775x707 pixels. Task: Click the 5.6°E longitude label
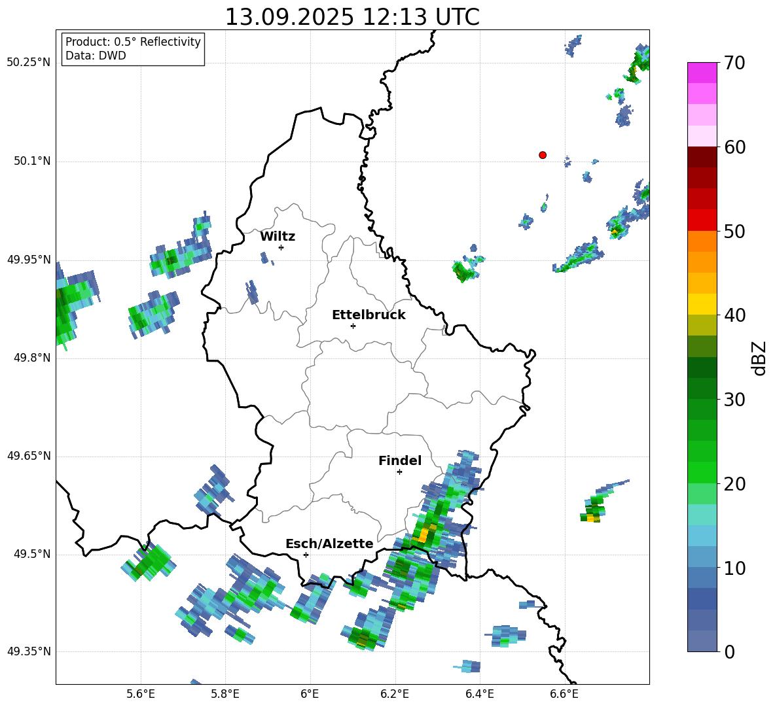[141, 694]
